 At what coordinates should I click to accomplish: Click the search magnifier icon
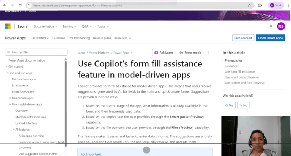(271, 26)
